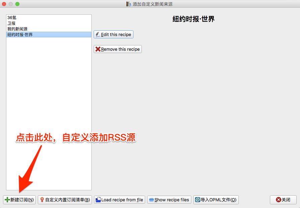Select the 纽约时报·世界 row in the recipe list
Viewport: 300px width, 208px height.
click(49, 35)
